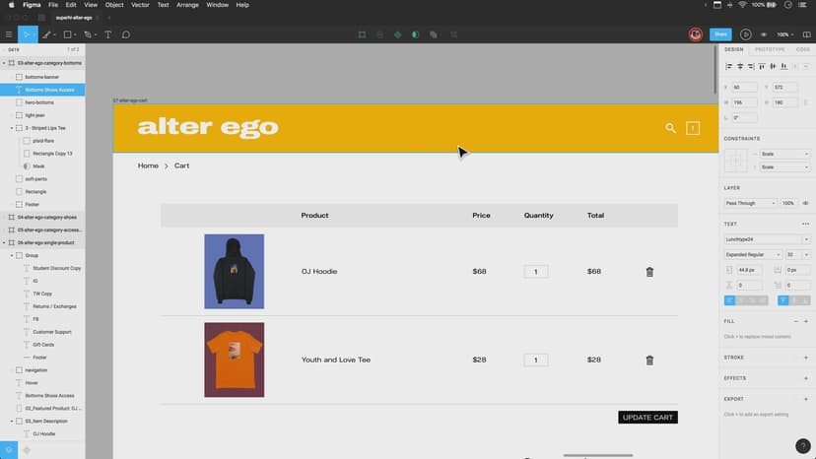Click the blue Share button

[x=720, y=34]
